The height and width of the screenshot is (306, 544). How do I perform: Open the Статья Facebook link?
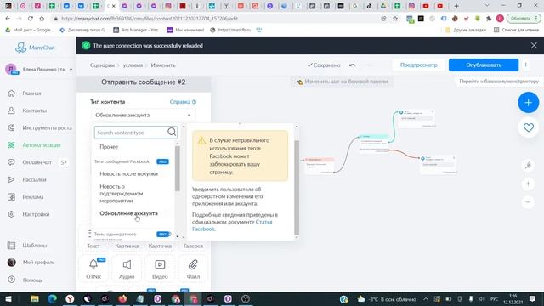[232, 225]
